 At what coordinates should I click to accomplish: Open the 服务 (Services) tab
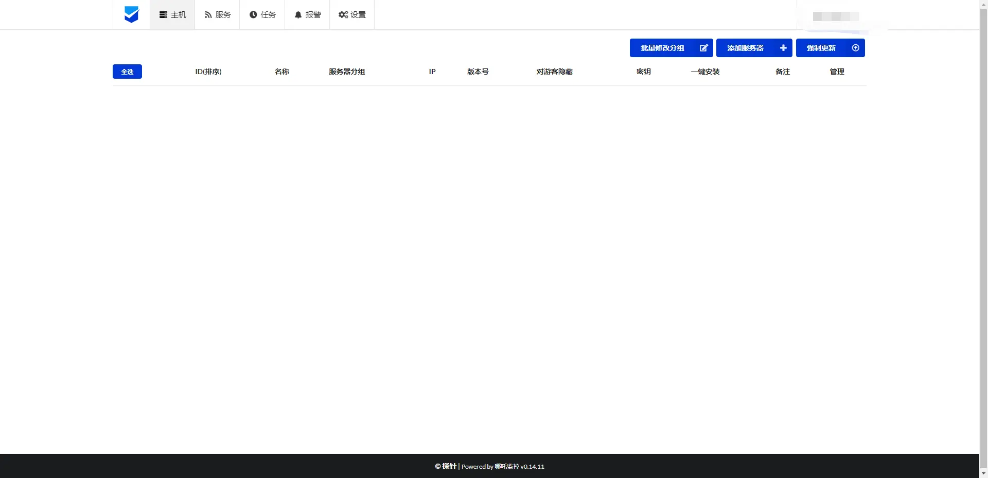point(217,14)
